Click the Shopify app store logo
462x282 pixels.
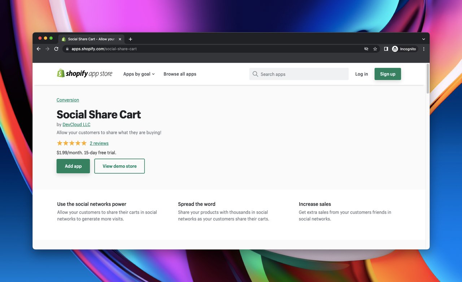coord(84,74)
